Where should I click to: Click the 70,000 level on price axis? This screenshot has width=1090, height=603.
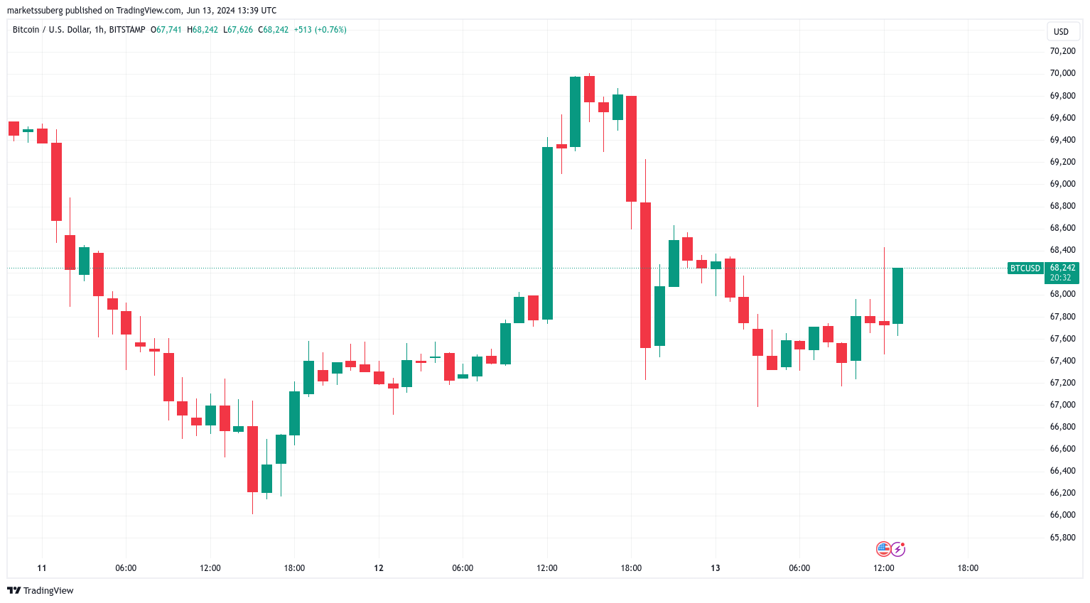(1062, 73)
